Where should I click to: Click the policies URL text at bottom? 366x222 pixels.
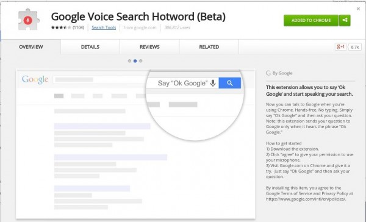306,199
